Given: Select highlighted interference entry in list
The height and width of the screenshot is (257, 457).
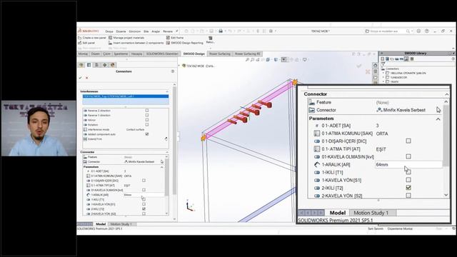Looking at the screenshot, I should tap(126, 96).
